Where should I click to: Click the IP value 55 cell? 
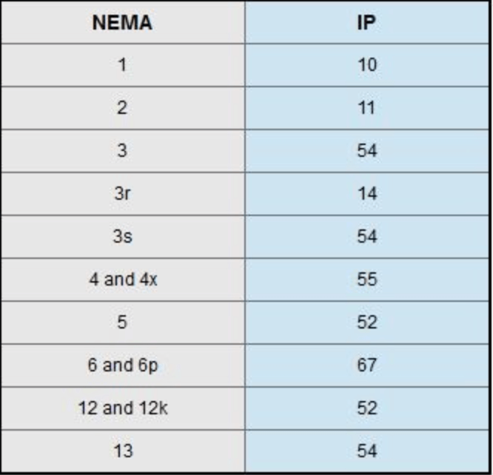[x=366, y=280]
